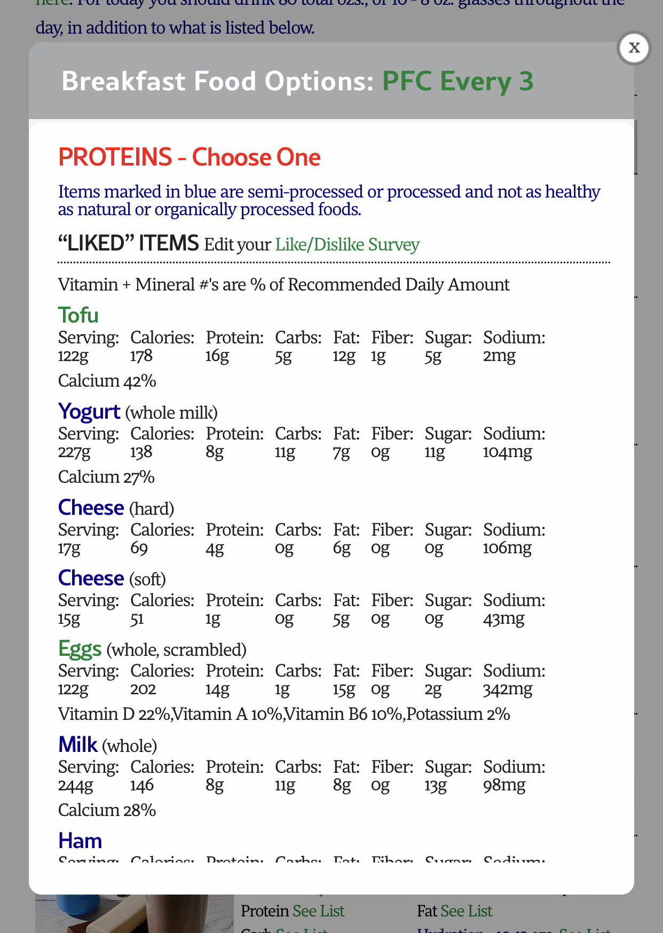Click Tofu's Calcium 42% line

tap(107, 381)
